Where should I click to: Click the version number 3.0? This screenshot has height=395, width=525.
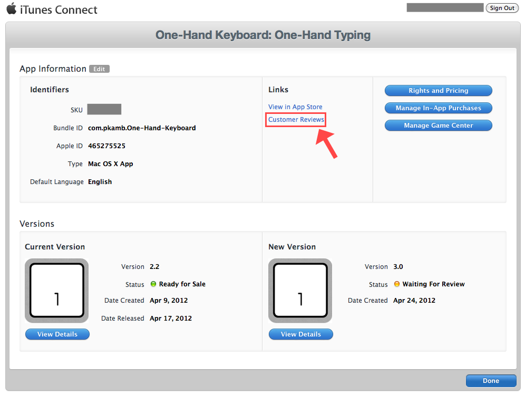coord(398,267)
